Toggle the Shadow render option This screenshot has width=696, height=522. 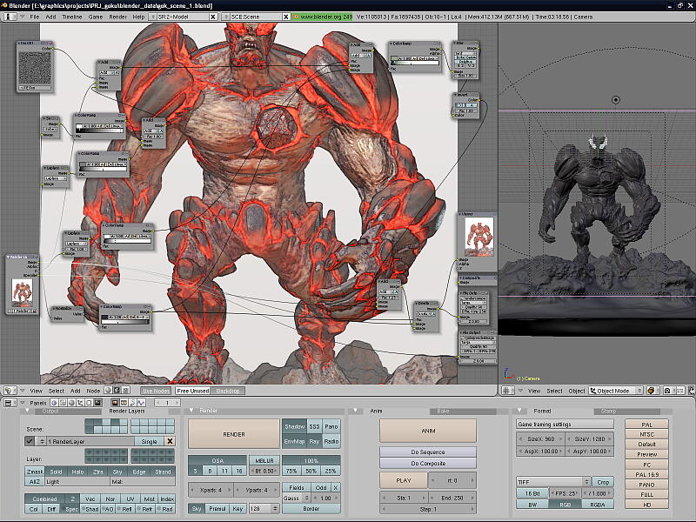point(293,426)
